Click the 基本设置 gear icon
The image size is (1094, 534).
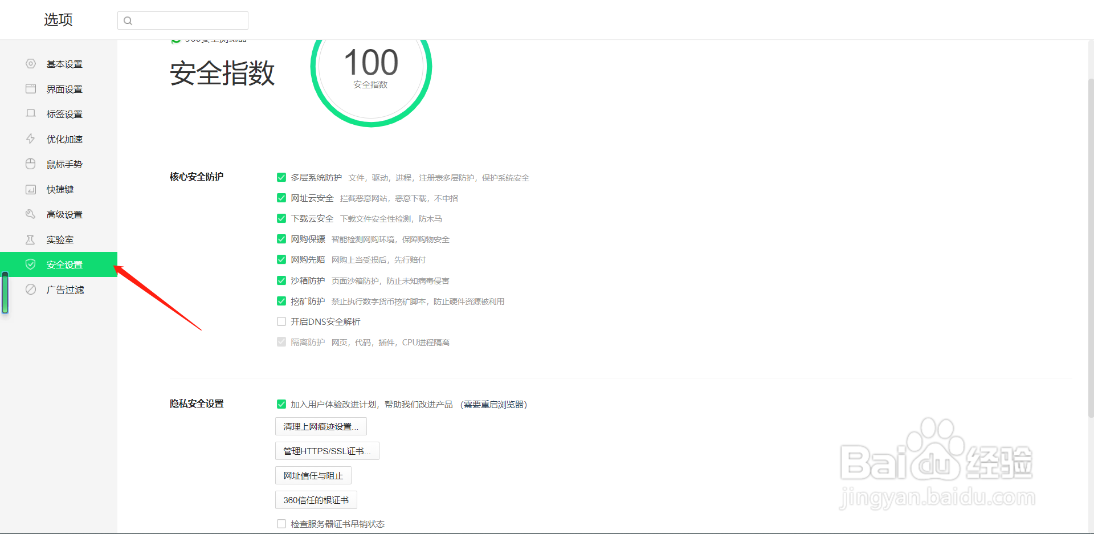31,64
